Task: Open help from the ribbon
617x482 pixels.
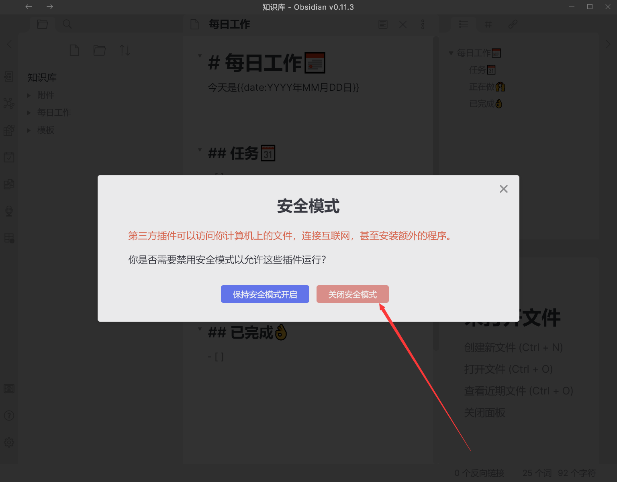Action: click(x=9, y=415)
